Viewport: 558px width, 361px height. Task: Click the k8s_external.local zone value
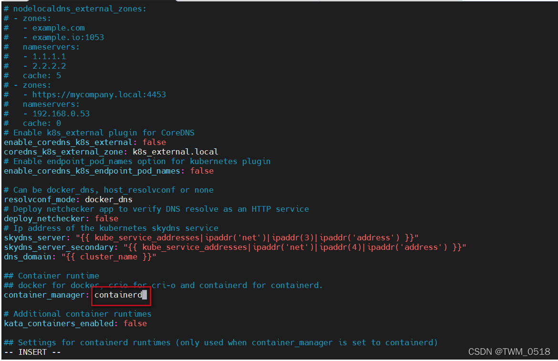175,152
